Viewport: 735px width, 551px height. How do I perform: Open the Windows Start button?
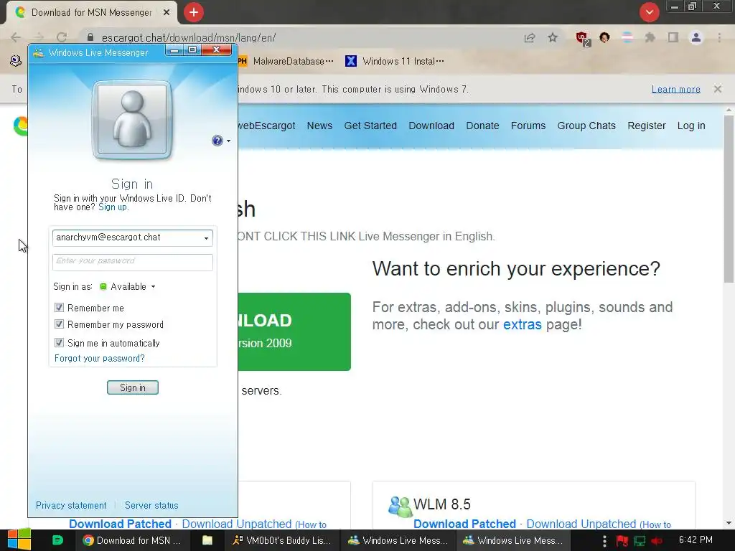point(19,540)
